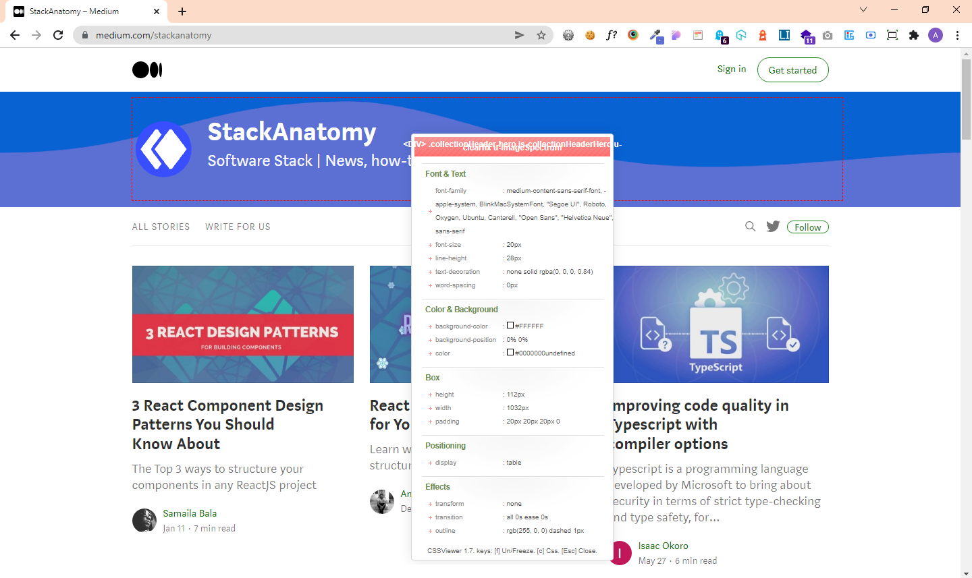Open the search magnifier icon

coord(750,227)
